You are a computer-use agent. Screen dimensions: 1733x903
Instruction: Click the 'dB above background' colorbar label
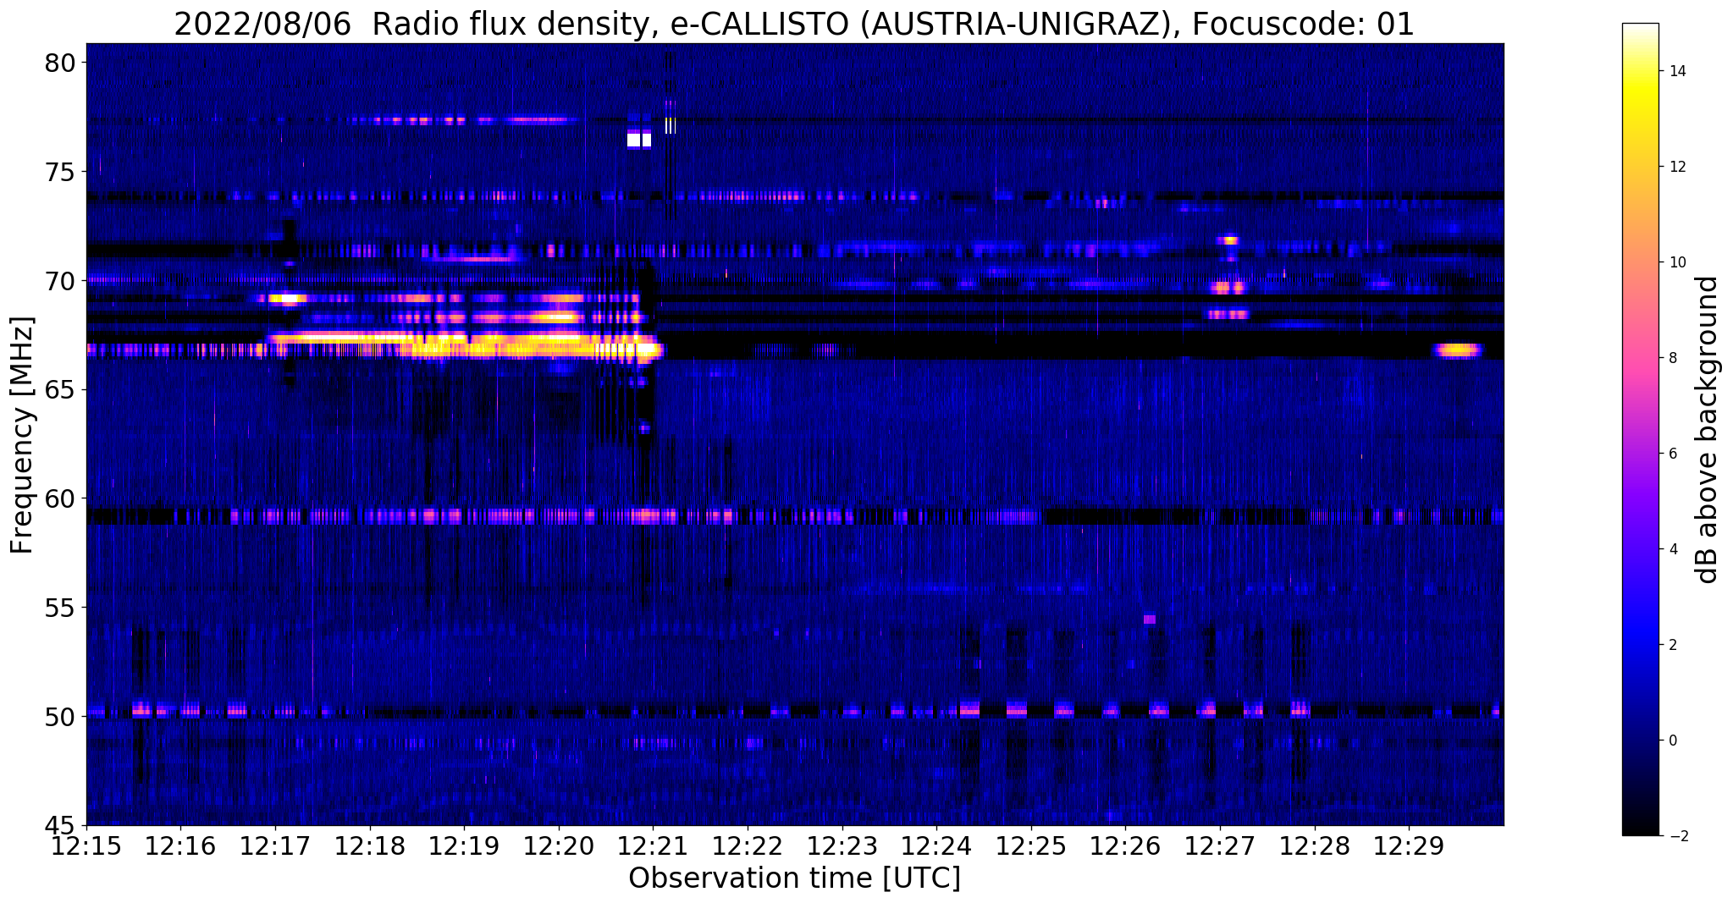tap(1708, 429)
